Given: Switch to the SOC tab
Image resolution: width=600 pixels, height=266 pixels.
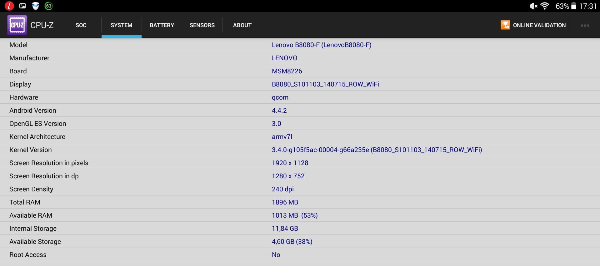Looking at the screenshot, I should point(81,25).
